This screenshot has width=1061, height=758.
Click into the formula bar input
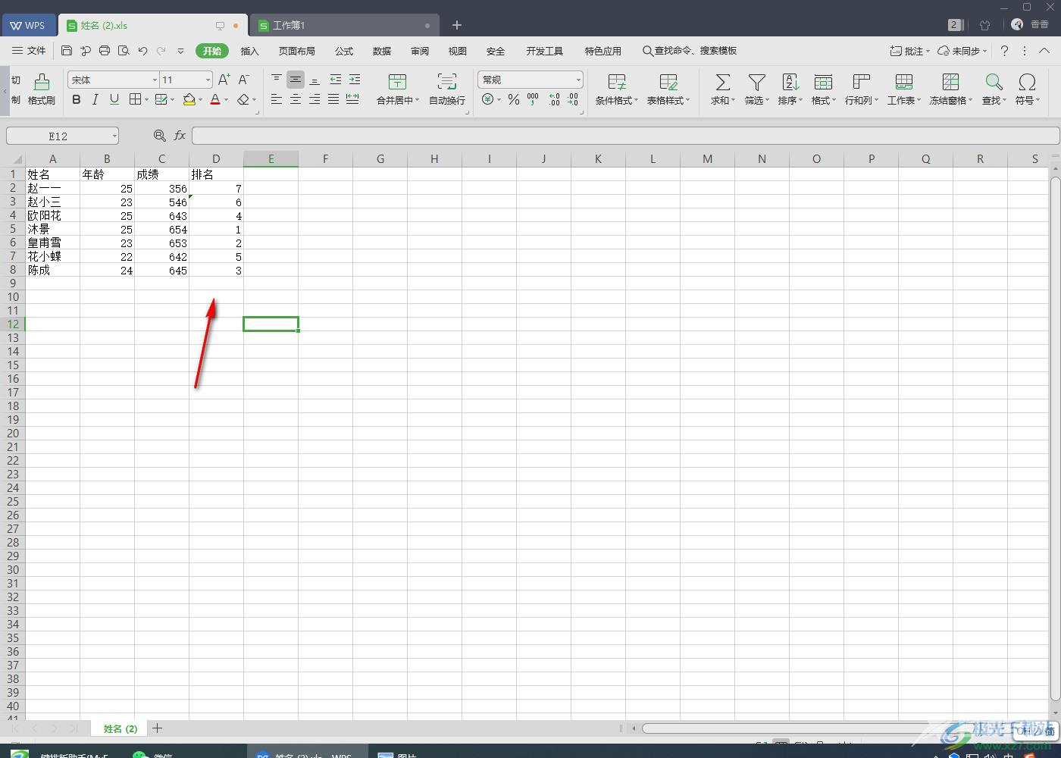pos(625,136)
